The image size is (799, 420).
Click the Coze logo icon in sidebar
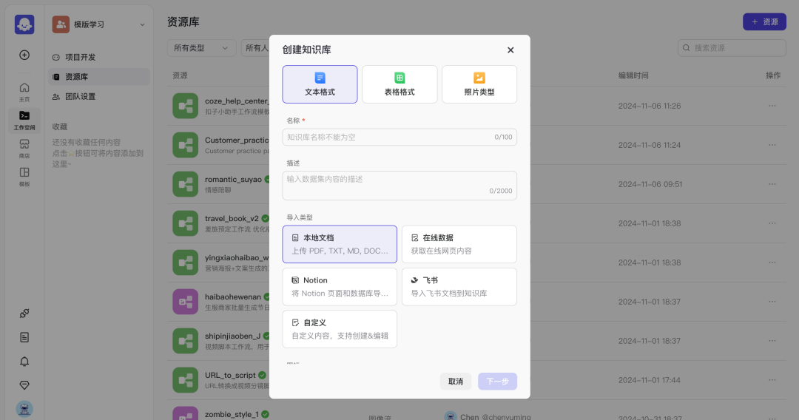[24, 24]
